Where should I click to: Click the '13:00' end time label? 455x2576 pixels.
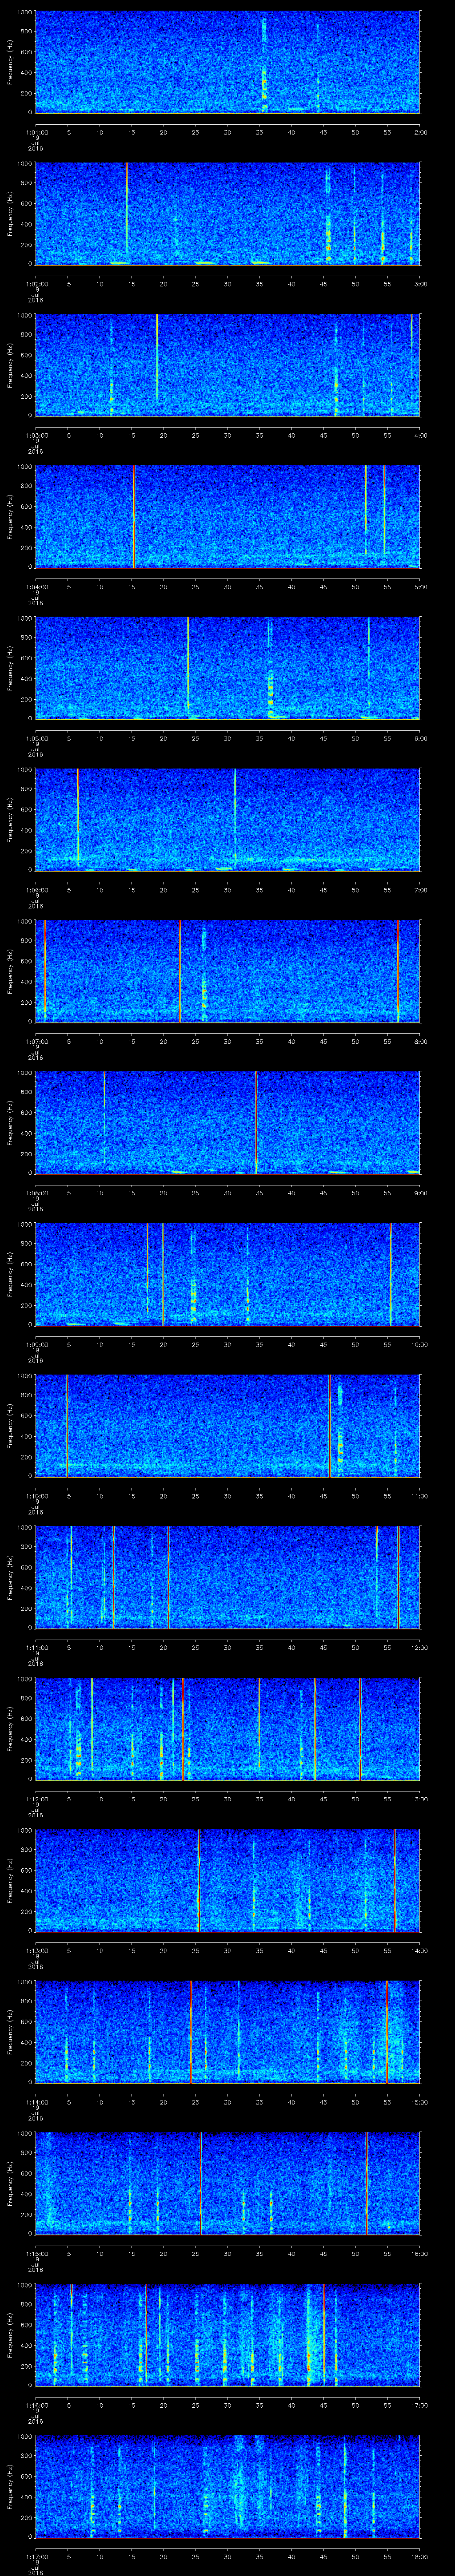(419, 1799)
